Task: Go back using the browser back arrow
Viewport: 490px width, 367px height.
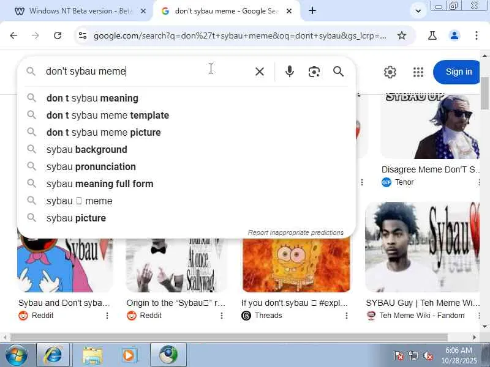Action: tap(13, 35)
